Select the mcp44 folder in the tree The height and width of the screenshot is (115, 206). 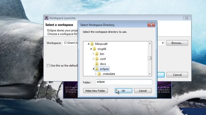102,49
